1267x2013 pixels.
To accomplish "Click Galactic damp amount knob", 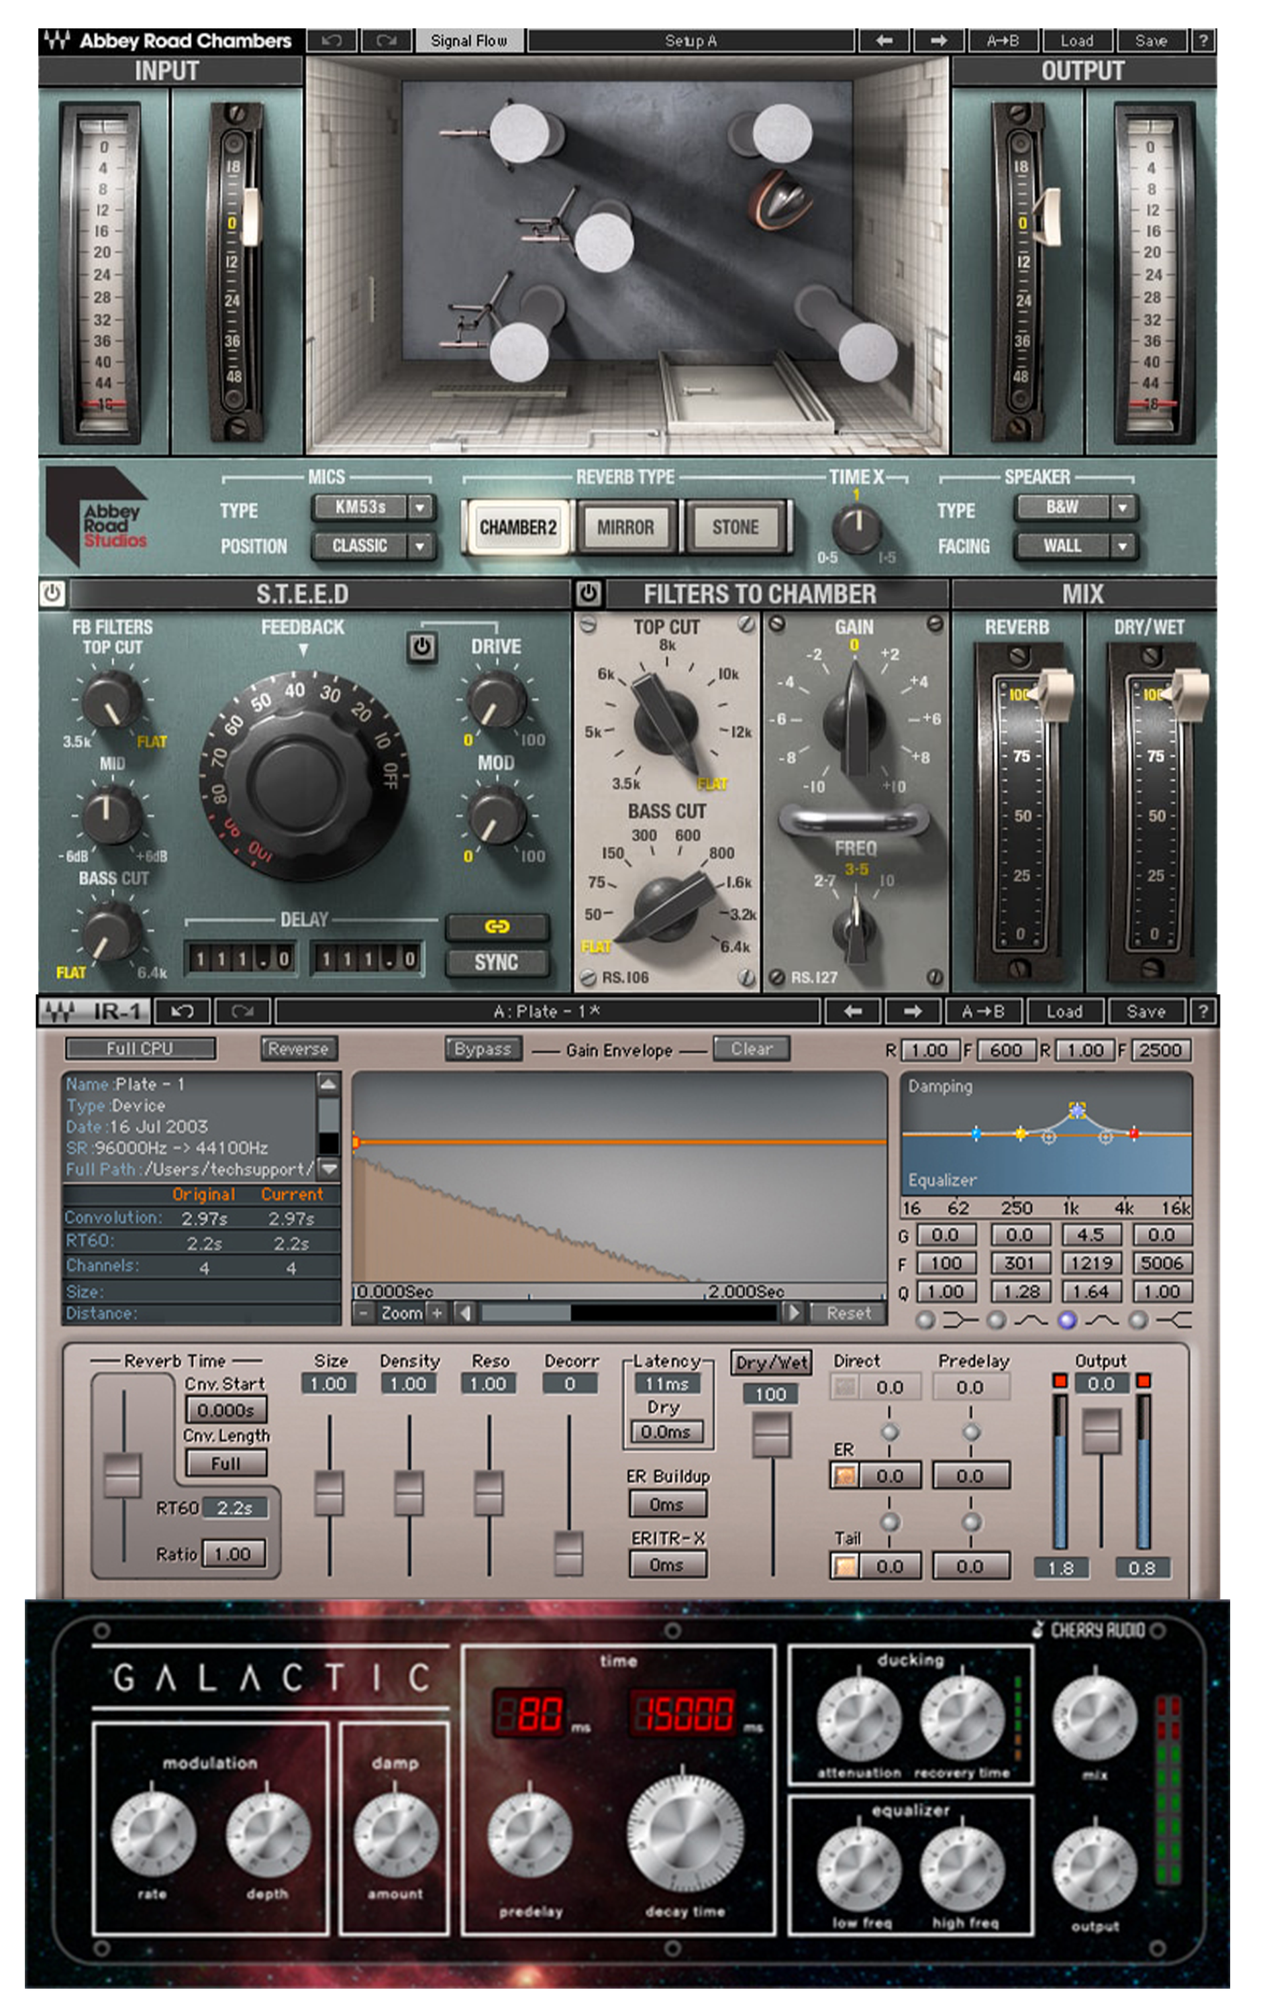I will [x=395, y=1834].
